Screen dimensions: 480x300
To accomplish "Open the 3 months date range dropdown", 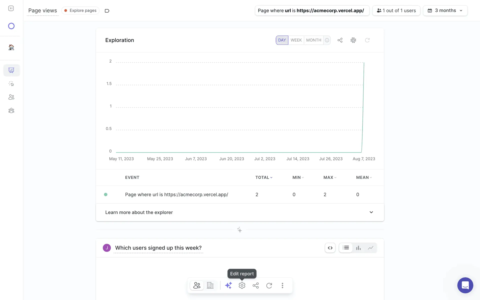I will [x=445, y=10].
